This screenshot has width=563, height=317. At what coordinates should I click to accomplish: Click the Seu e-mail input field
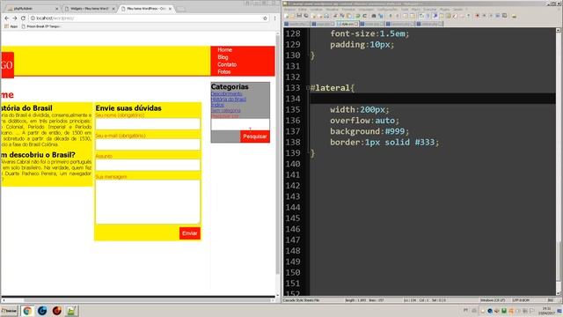click(x=148, y=144)
